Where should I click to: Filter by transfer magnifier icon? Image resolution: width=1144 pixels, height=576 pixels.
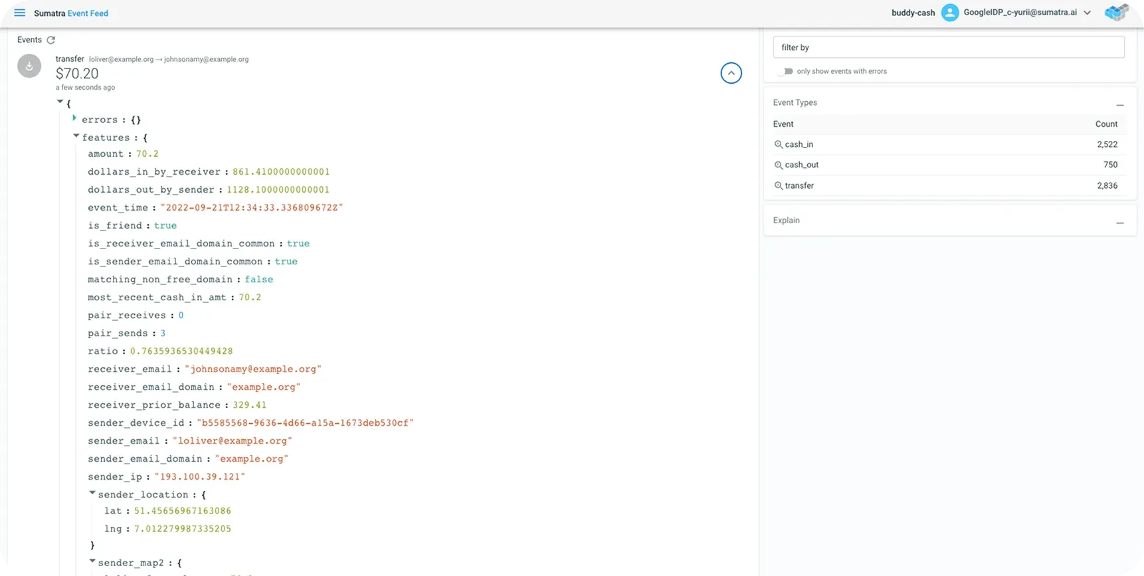[778, 185]
